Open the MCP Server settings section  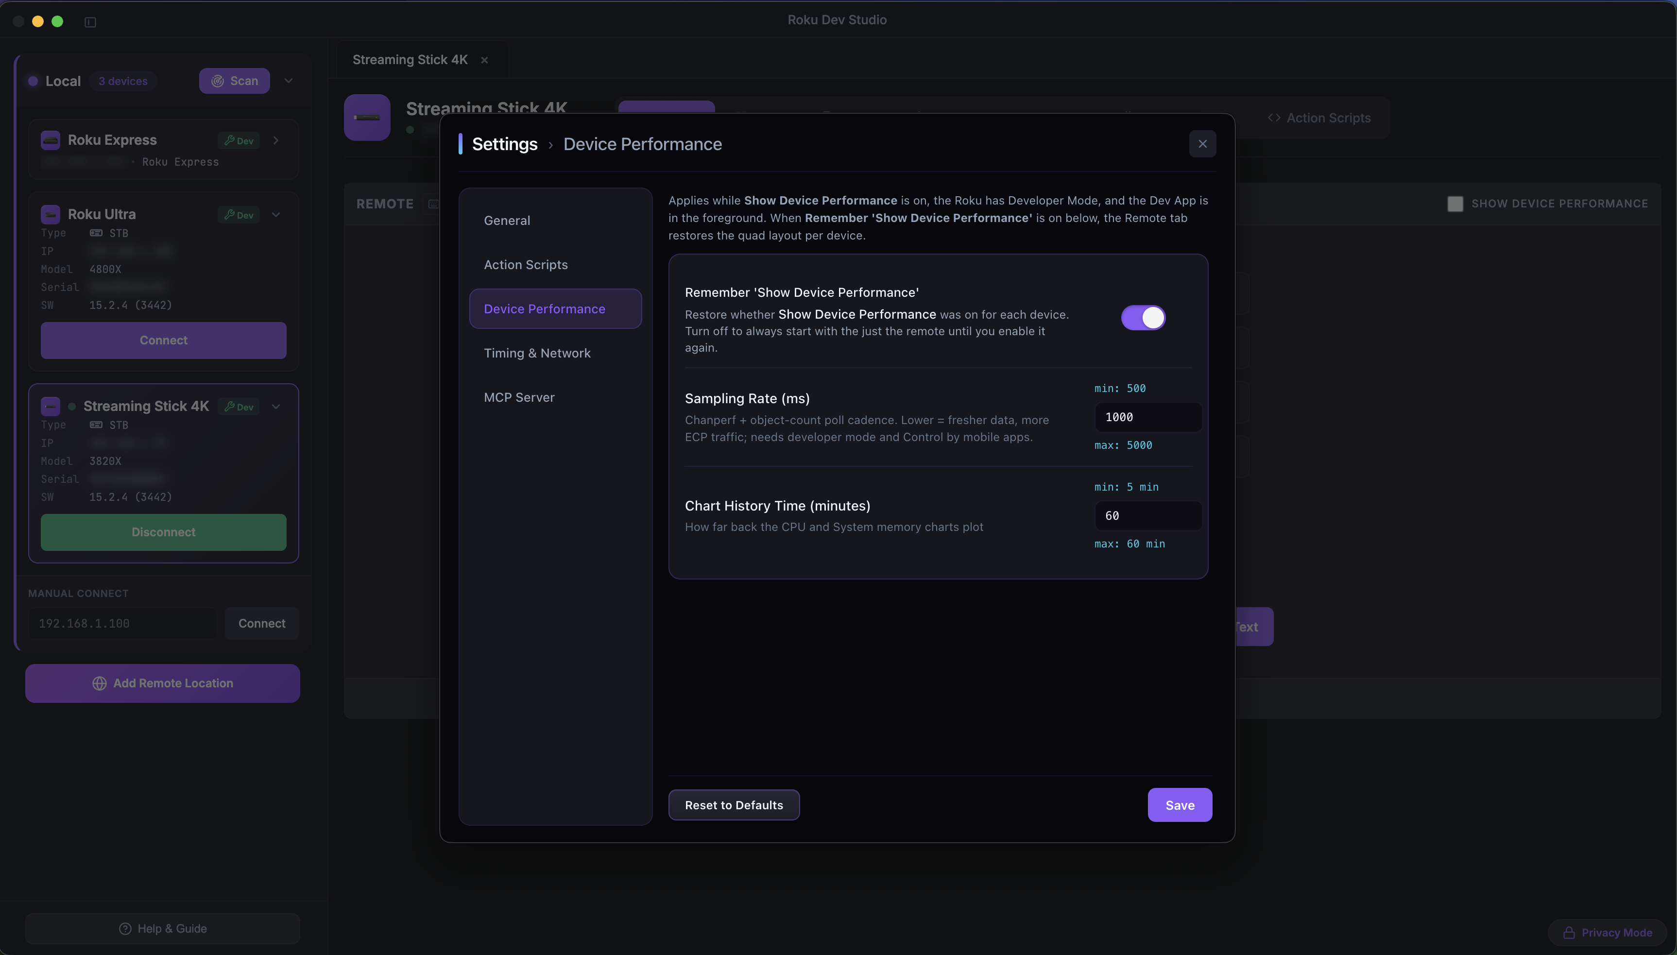555,397
